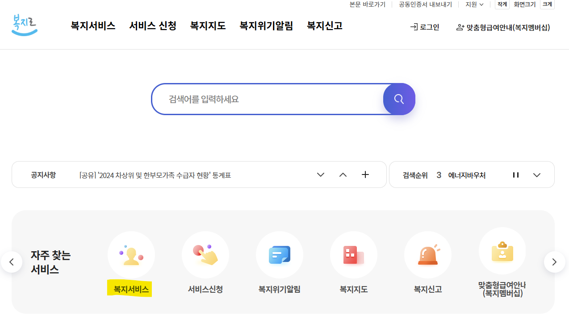
Task: Show the next notice with down chevron
Action: pos(321,174)
